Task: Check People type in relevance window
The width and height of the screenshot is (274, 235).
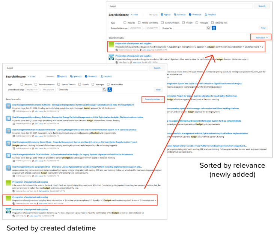Action: 184,23
